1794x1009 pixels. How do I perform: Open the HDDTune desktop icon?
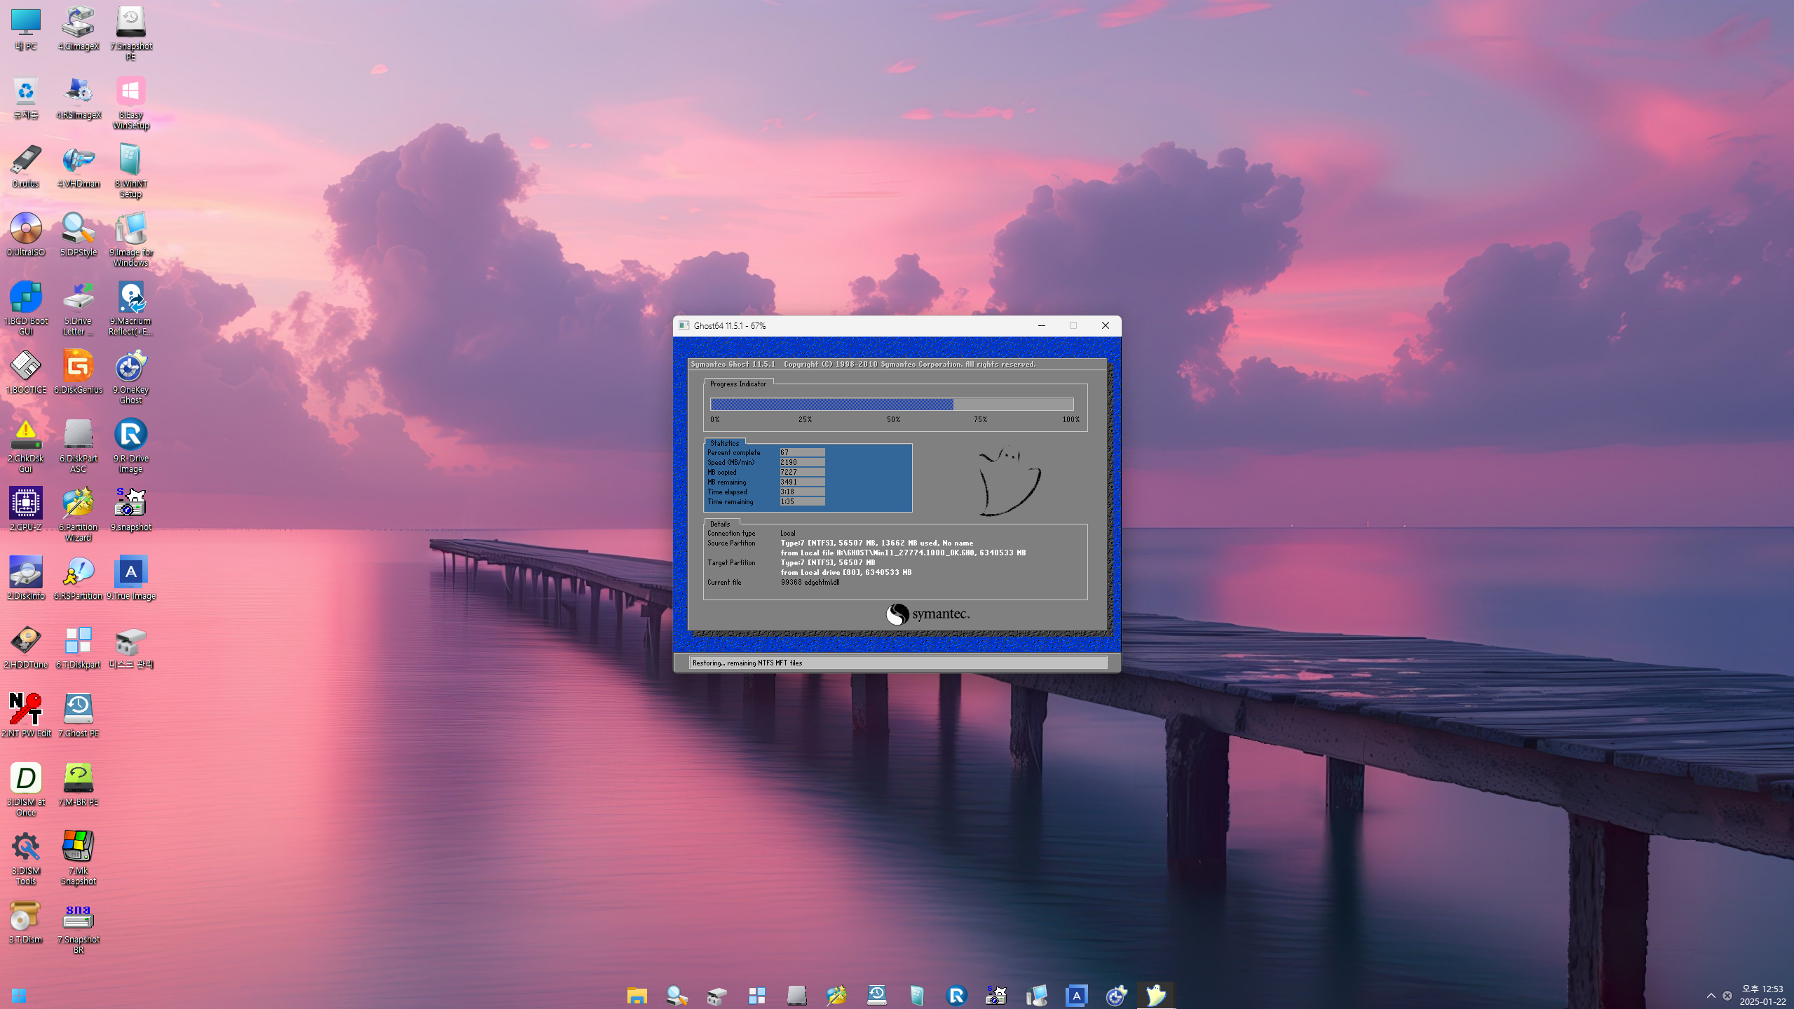pos(26,642)
